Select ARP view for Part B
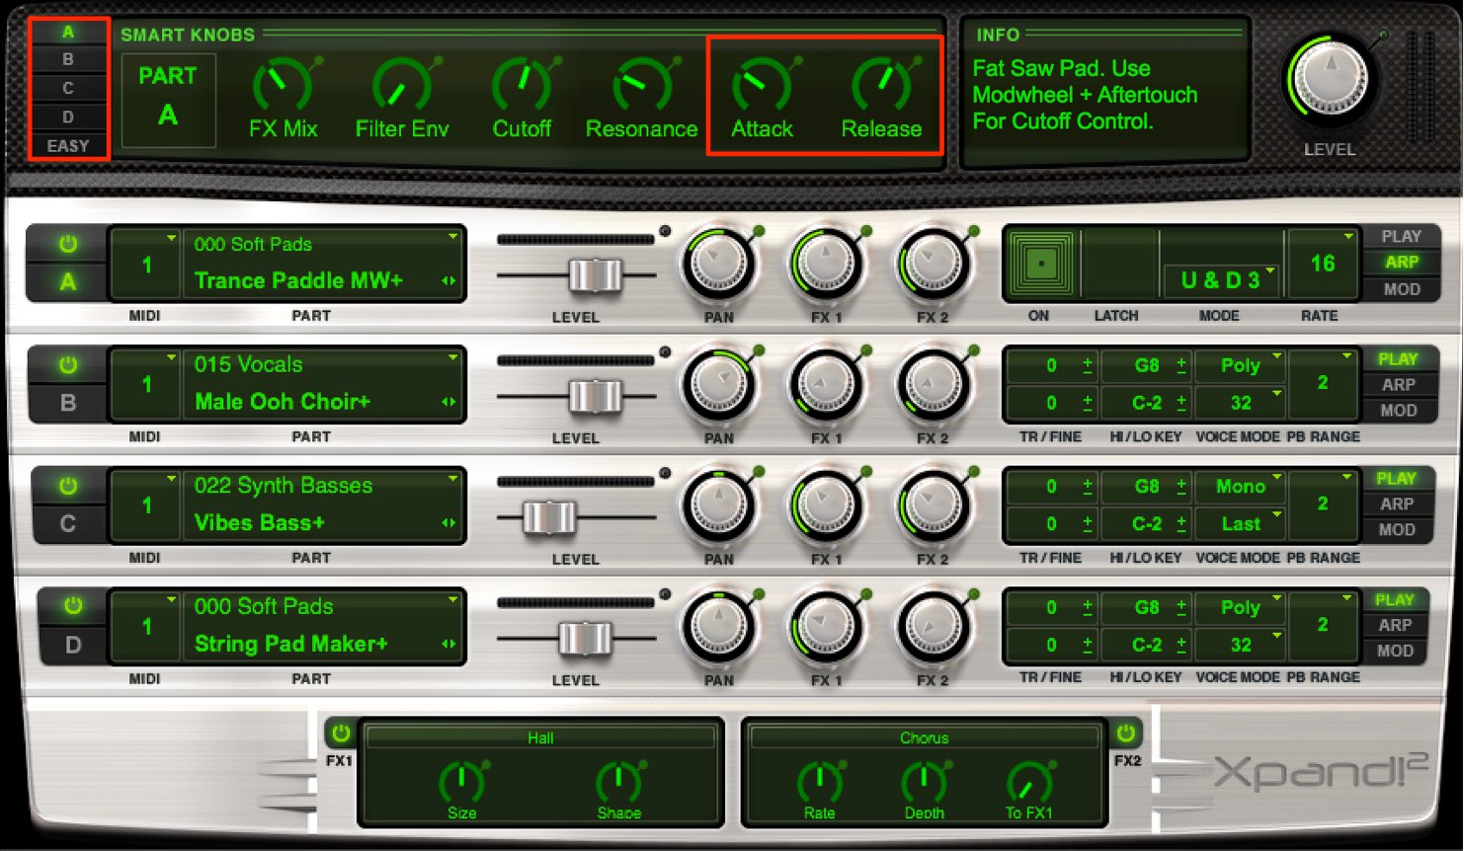 pyautogui.click(x=1398, y=384)
